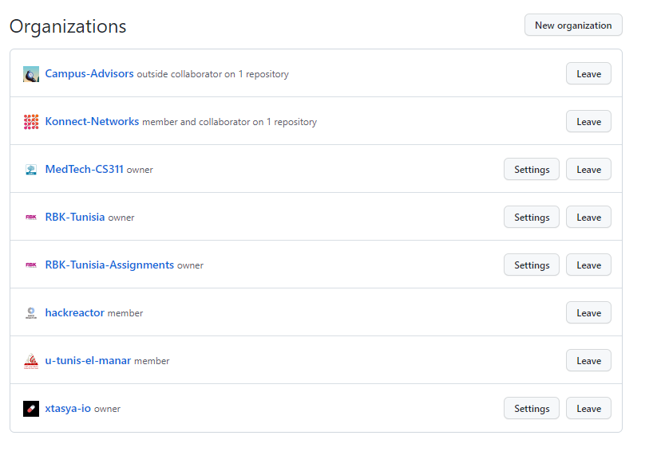This screenshot has height=455, width=657.
Task: Click the RBK-Tunisia-Assignments logo avatar
Action: click(x=31, y=265)
